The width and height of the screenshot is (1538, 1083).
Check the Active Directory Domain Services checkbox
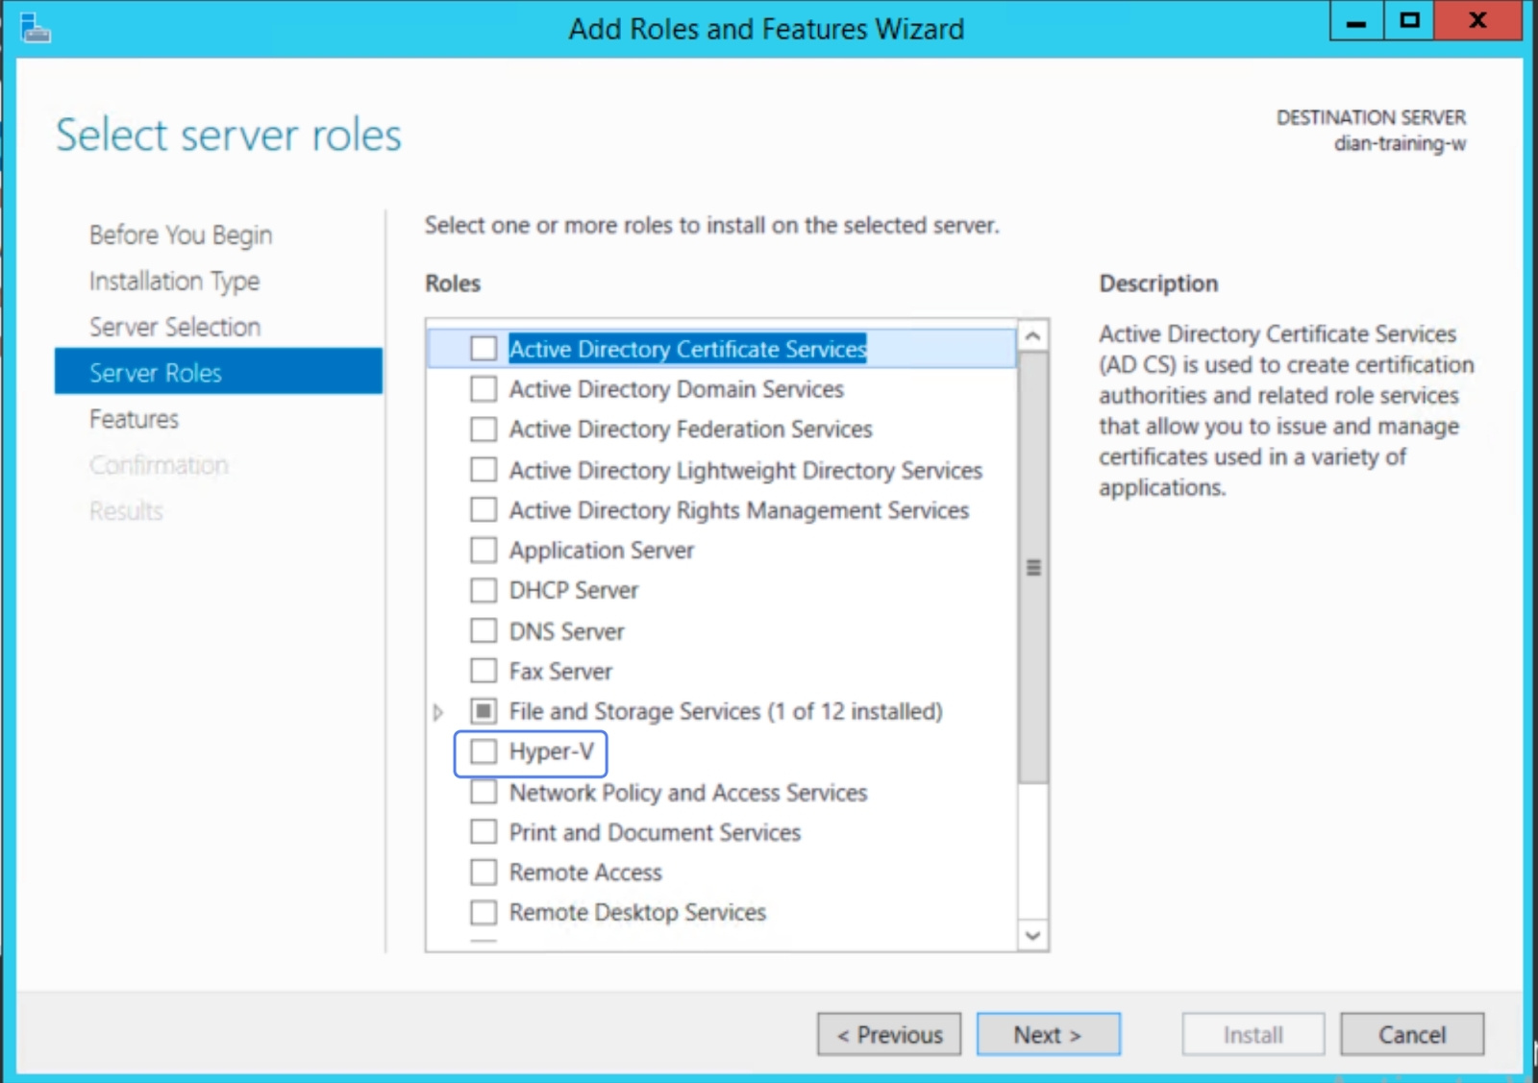[x=484, y=389]
